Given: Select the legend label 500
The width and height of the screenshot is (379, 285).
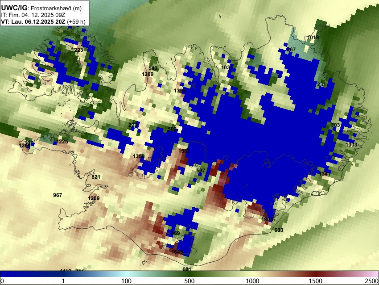Looking at the screenshot, I should [189, 281].
